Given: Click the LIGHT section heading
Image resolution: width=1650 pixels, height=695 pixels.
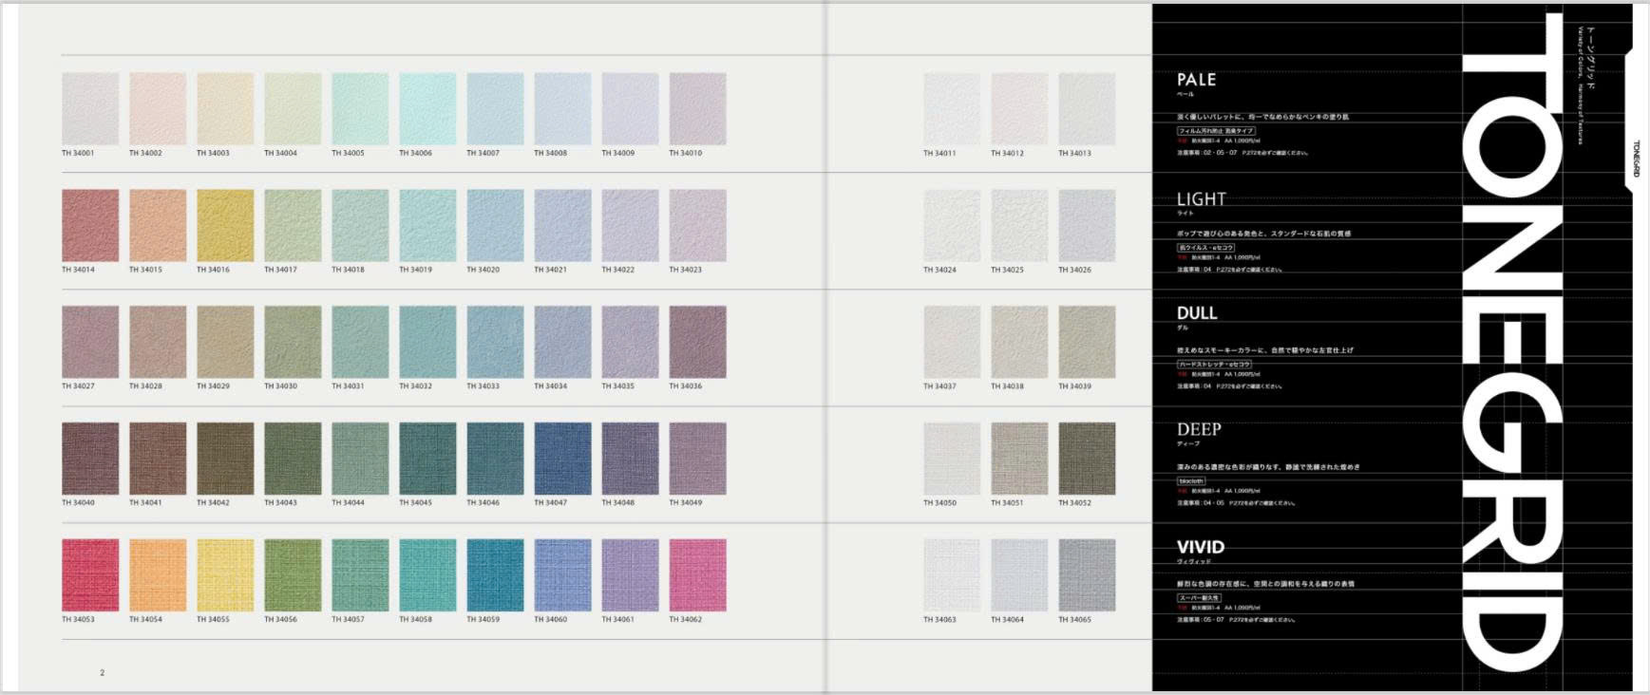Looking at the screenshot, I should point(1201,199).
